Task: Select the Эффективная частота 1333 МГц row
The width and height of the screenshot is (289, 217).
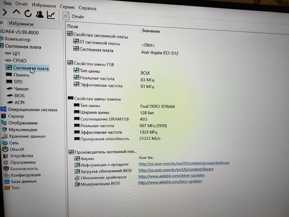Action: click(x=116, y=132)
